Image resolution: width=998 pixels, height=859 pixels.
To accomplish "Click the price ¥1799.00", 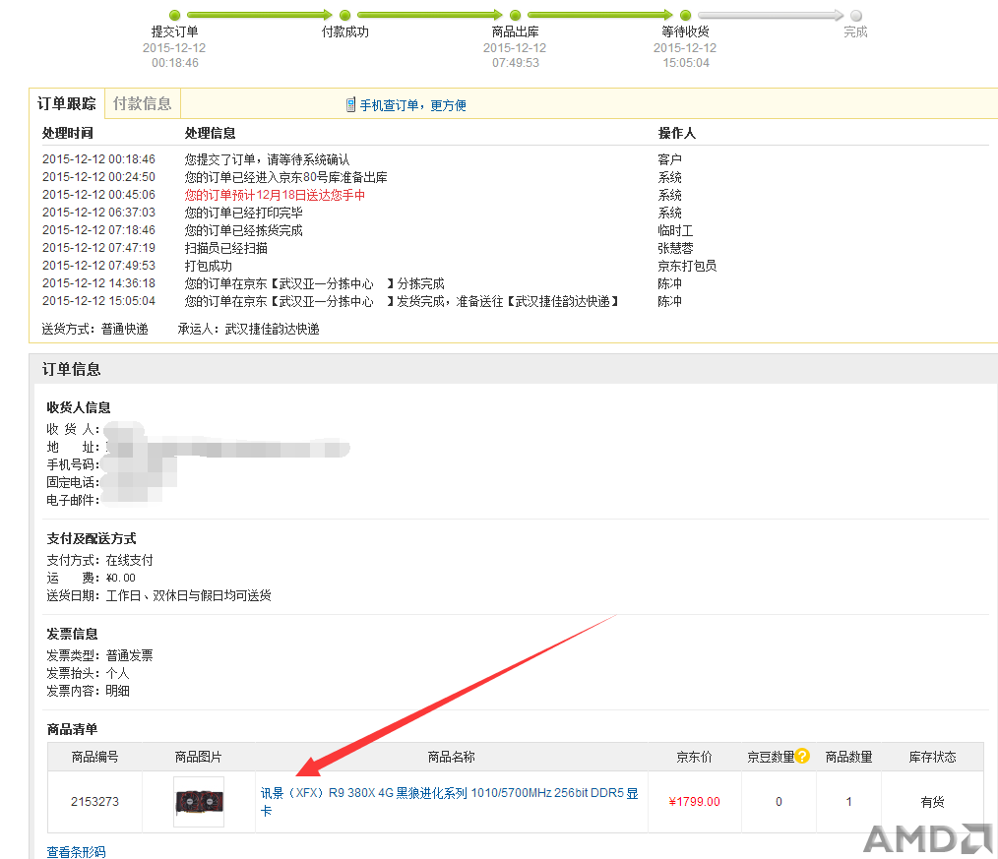I will [x=695, y=802].
